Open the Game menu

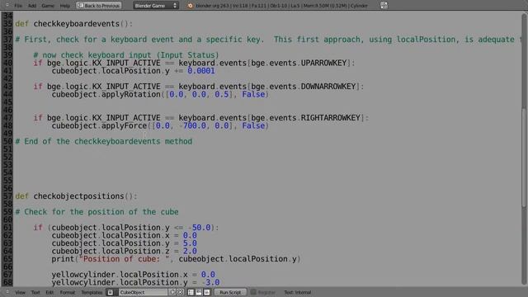click(48, 6)
